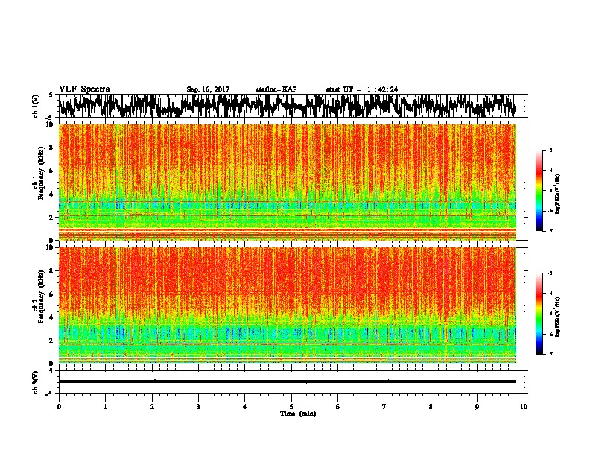Click time axis tick label "7"
This screenshot has width=590, height=456.
[384, 406]
